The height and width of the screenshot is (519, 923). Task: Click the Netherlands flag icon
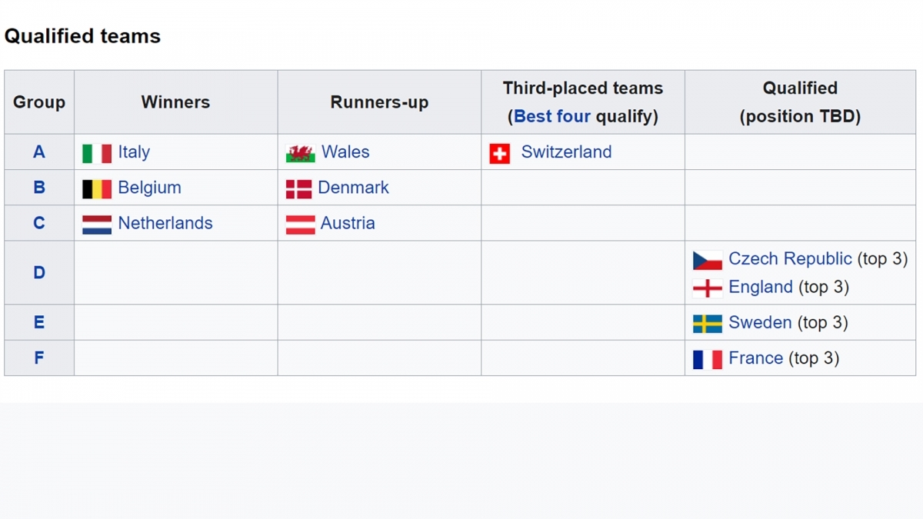coord(97,224)
